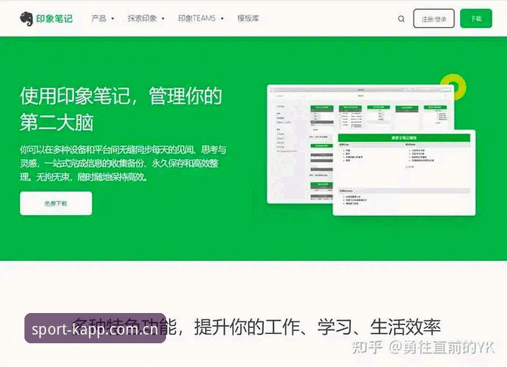Go to the 模板库 page
This screenshot has width=507, height=367.
click(248, 19)
